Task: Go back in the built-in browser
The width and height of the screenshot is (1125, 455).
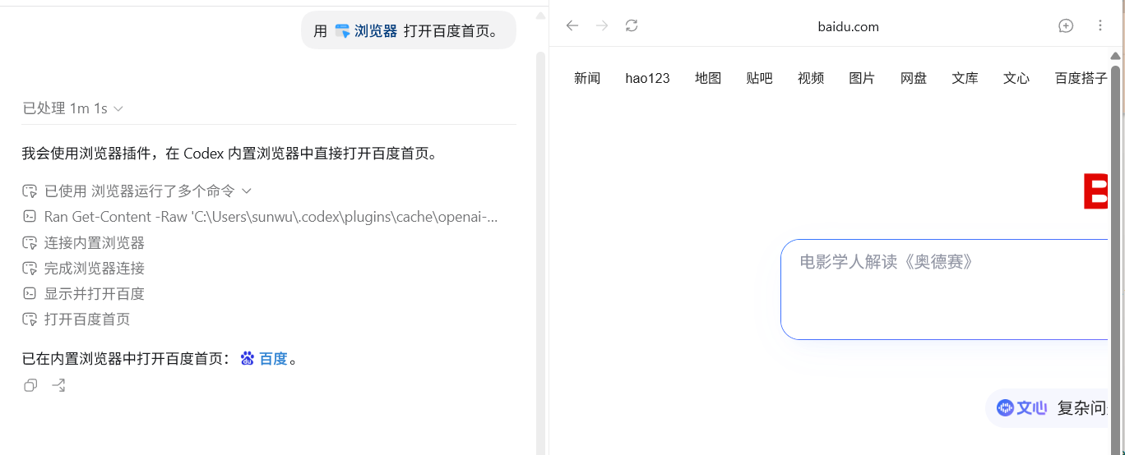Action: pyautogui.click(x=572, y=25)
